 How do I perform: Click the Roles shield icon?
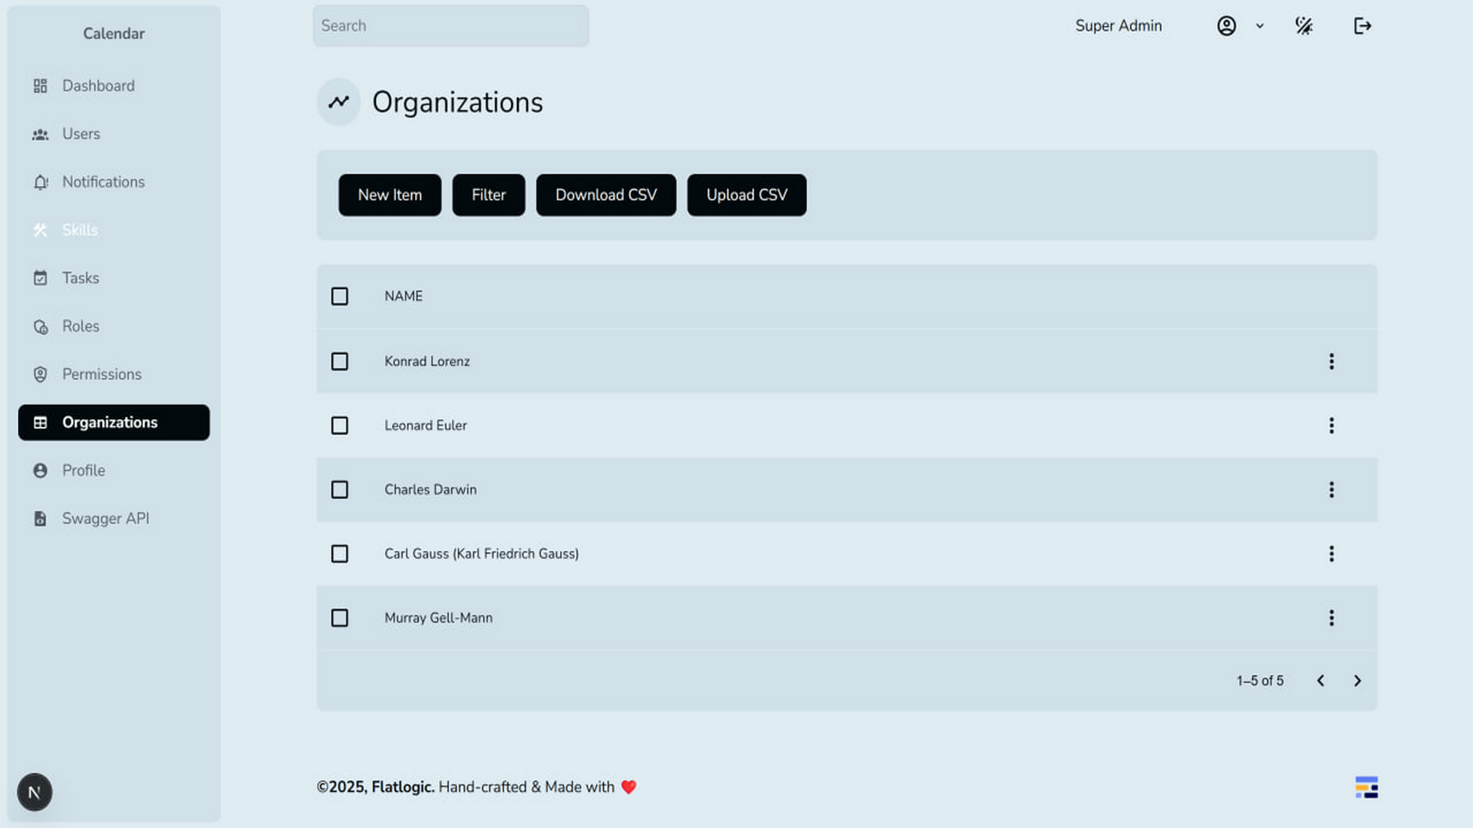[41, 327]
